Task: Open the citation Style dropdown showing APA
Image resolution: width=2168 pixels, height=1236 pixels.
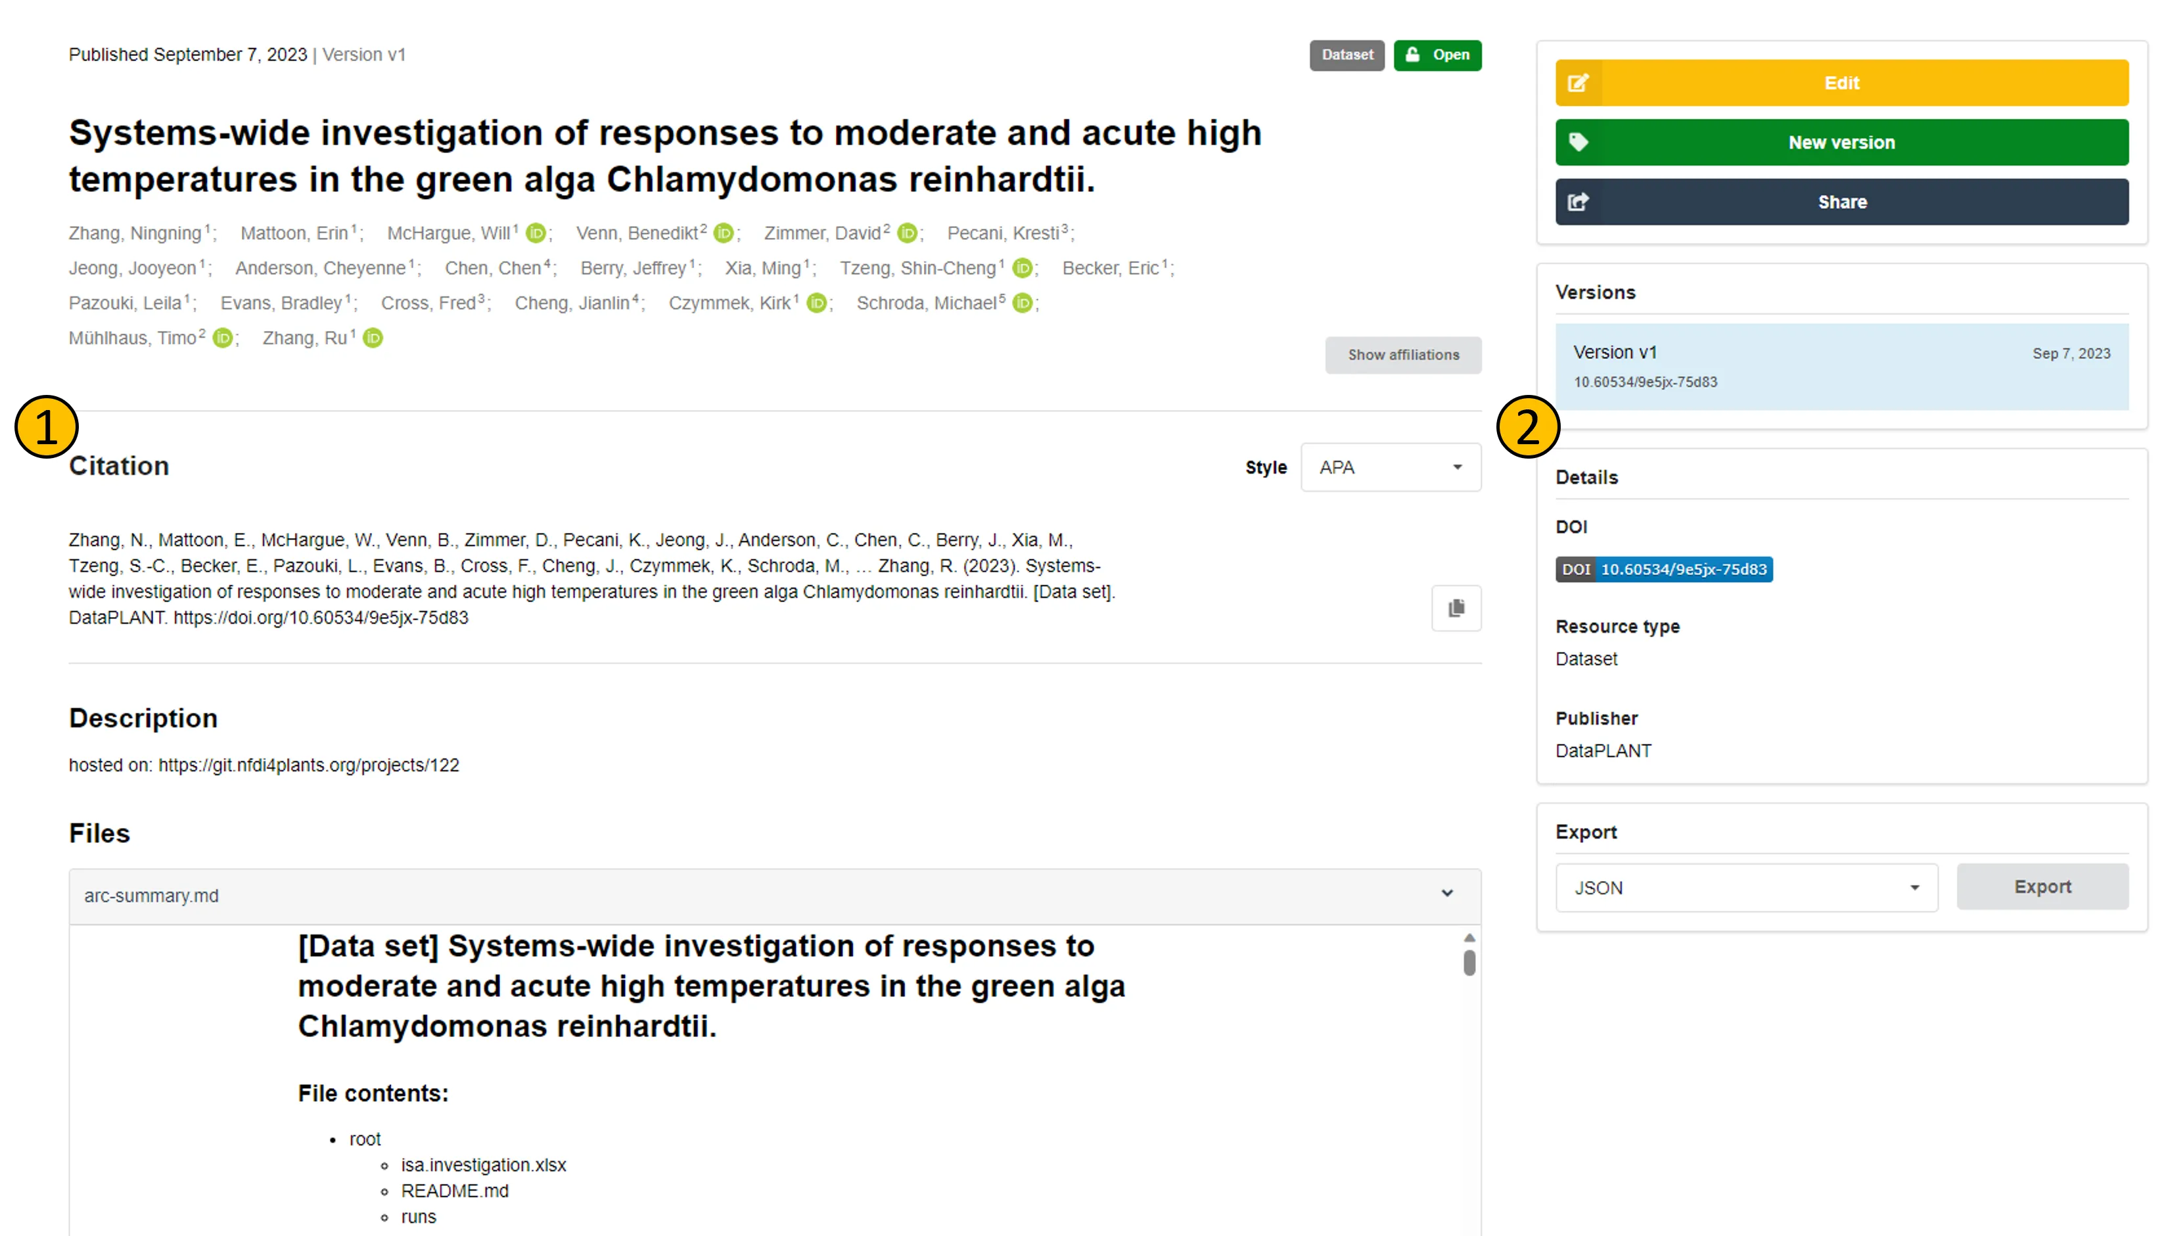Action: [1390, 467]
